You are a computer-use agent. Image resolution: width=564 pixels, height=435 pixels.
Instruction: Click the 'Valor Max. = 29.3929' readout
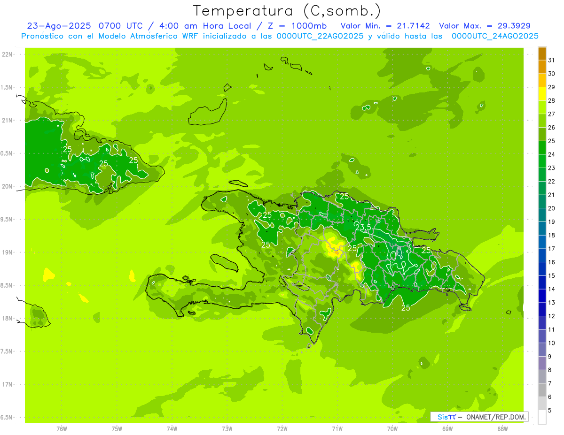[x=485, y=26]
